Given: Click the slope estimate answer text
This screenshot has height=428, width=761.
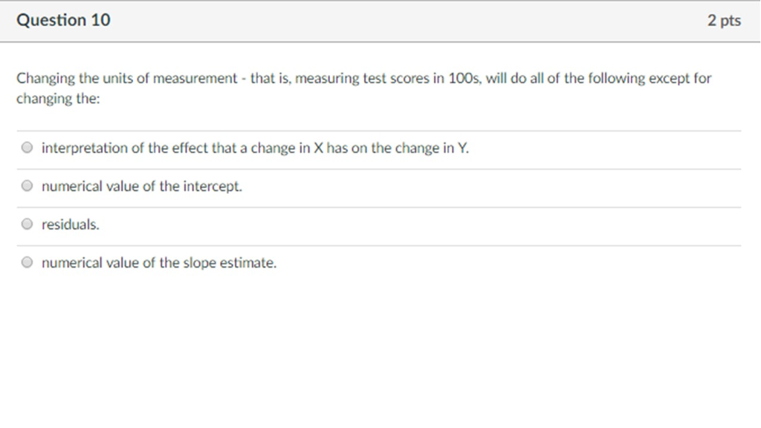Looking at the screenshot, I should (158, 262).
